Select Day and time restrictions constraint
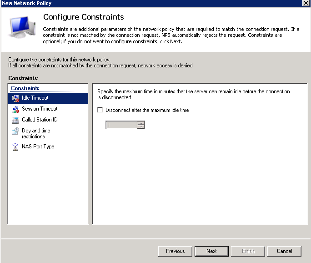 pyautogui.click(x=48, y=134)
